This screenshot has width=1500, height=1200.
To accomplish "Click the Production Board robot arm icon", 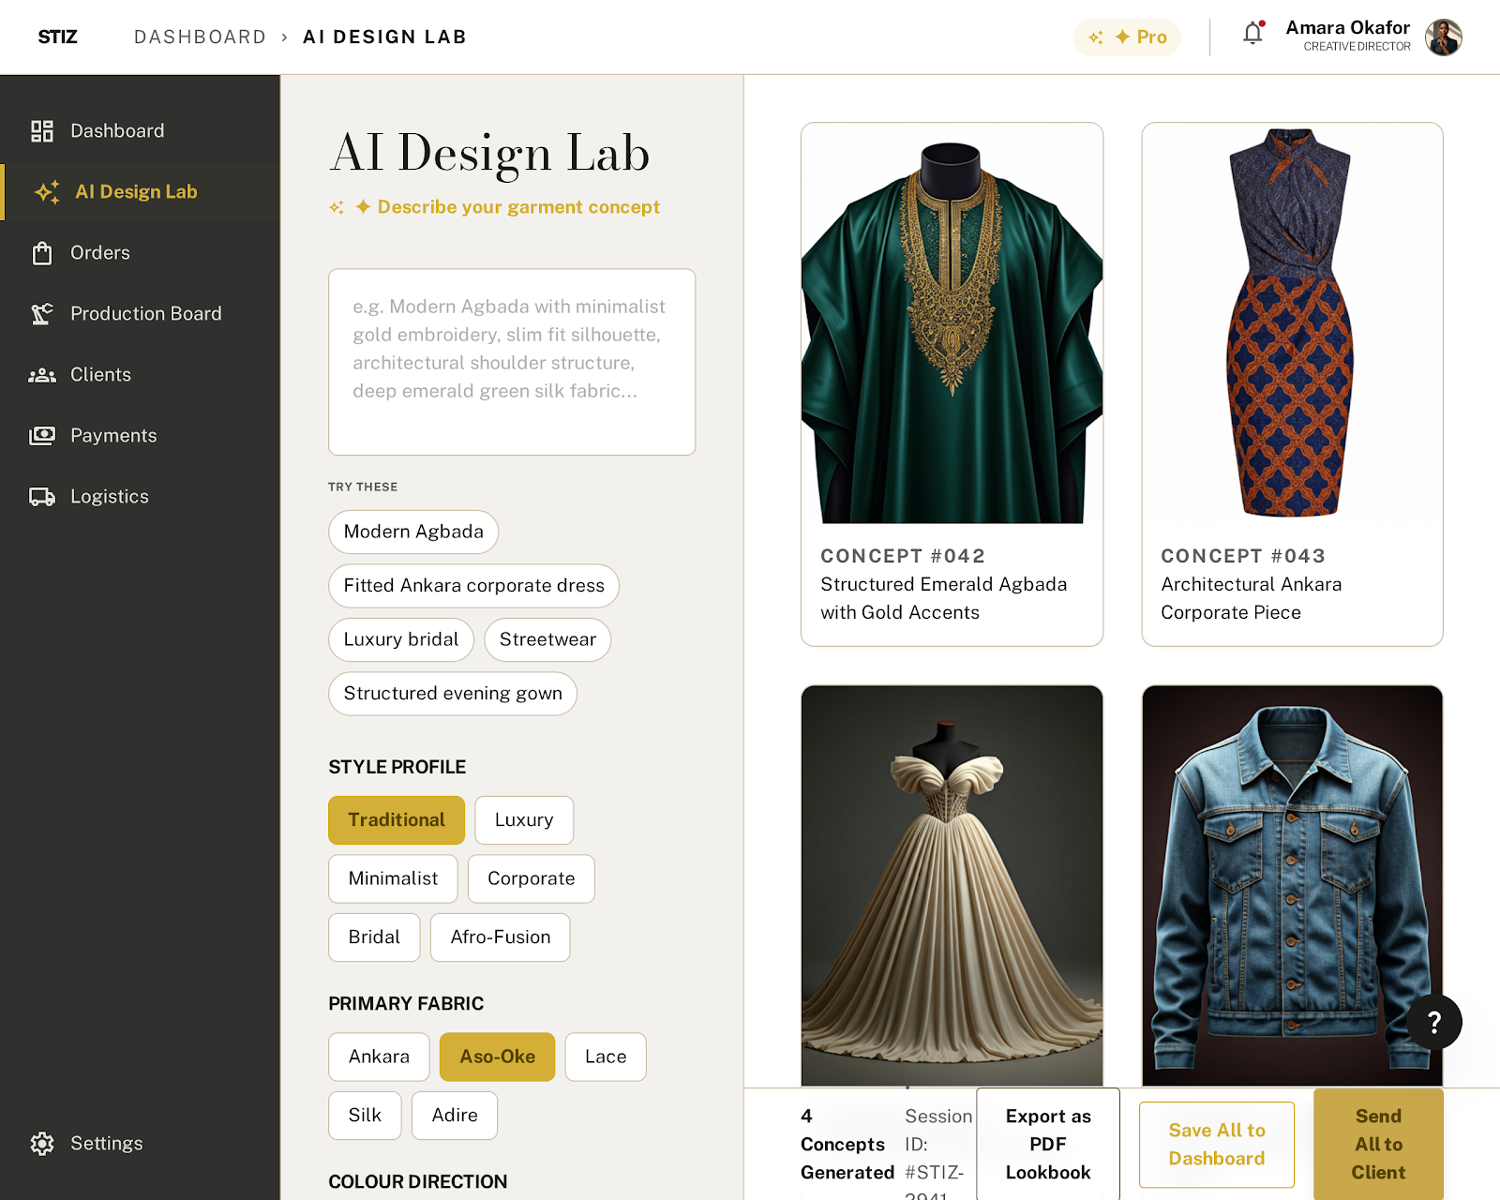I will 42,314.
